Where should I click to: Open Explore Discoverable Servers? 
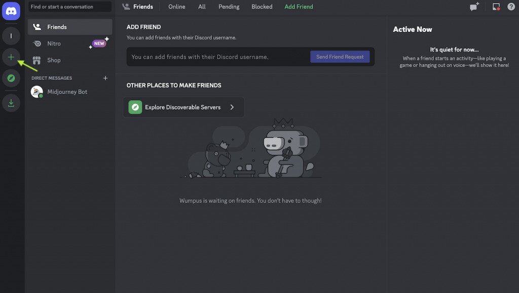[x=183, y=107]
